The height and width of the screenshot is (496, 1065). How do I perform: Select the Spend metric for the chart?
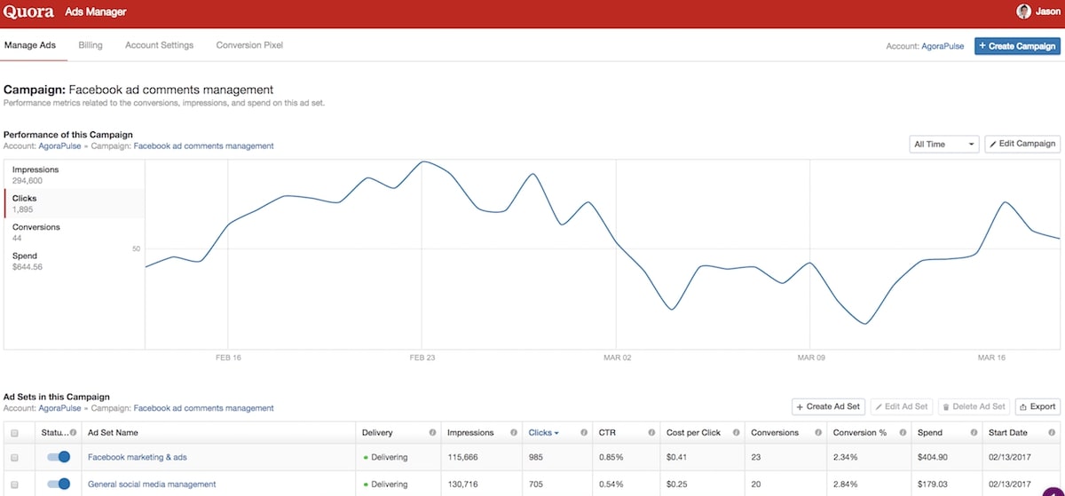click(x=75, y=261)
